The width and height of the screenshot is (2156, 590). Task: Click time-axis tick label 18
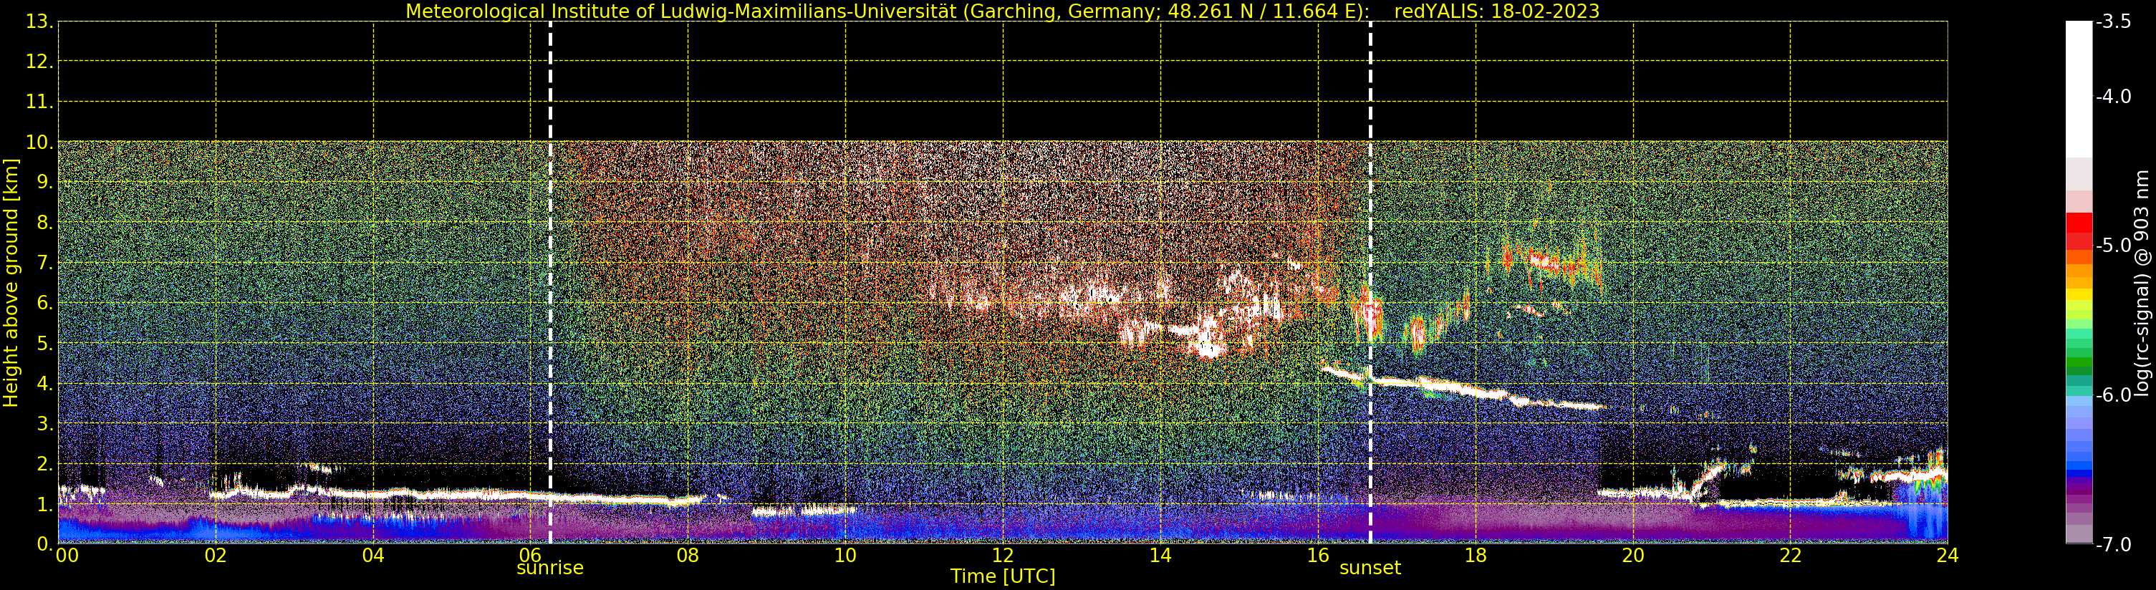click(x=1476, y=556)
